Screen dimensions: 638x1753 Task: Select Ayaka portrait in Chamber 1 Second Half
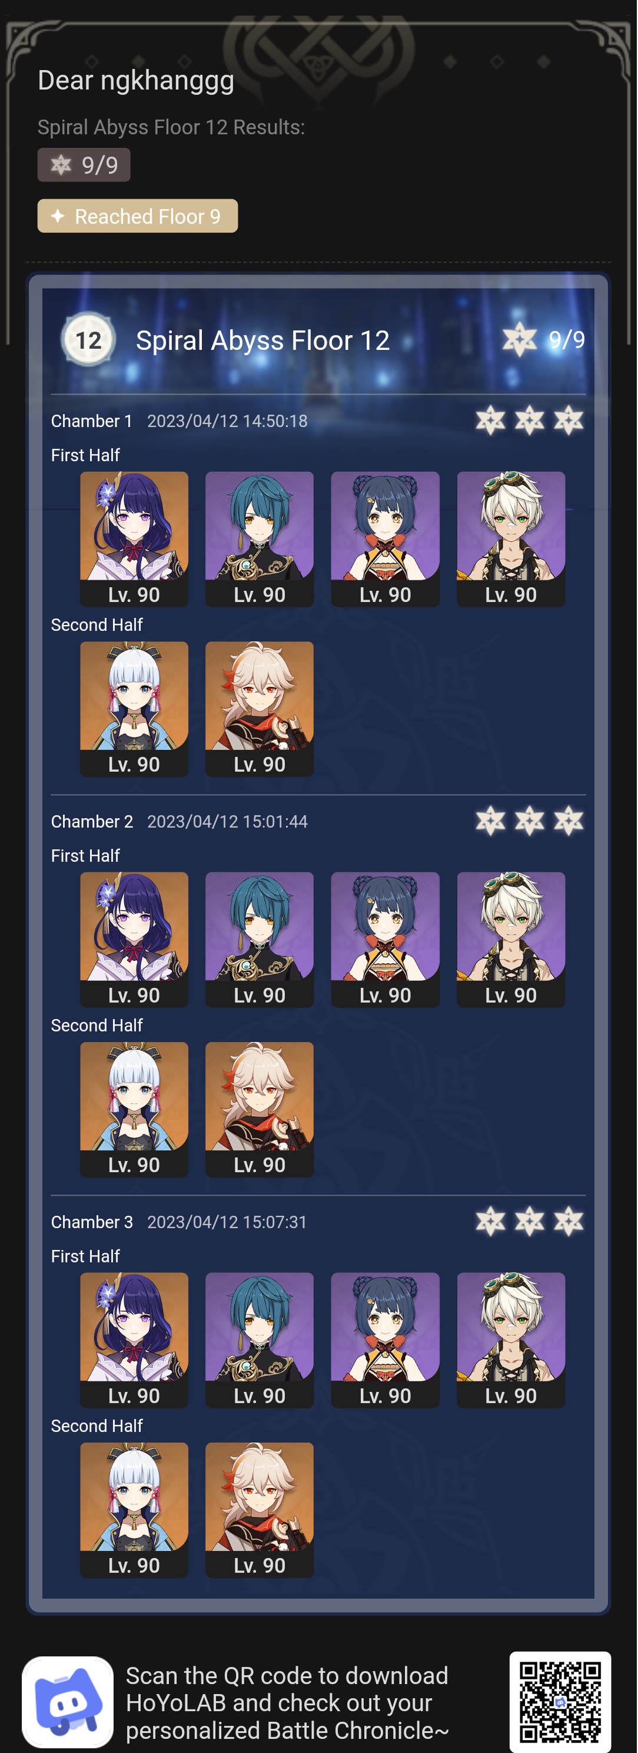tap(134, 709)
